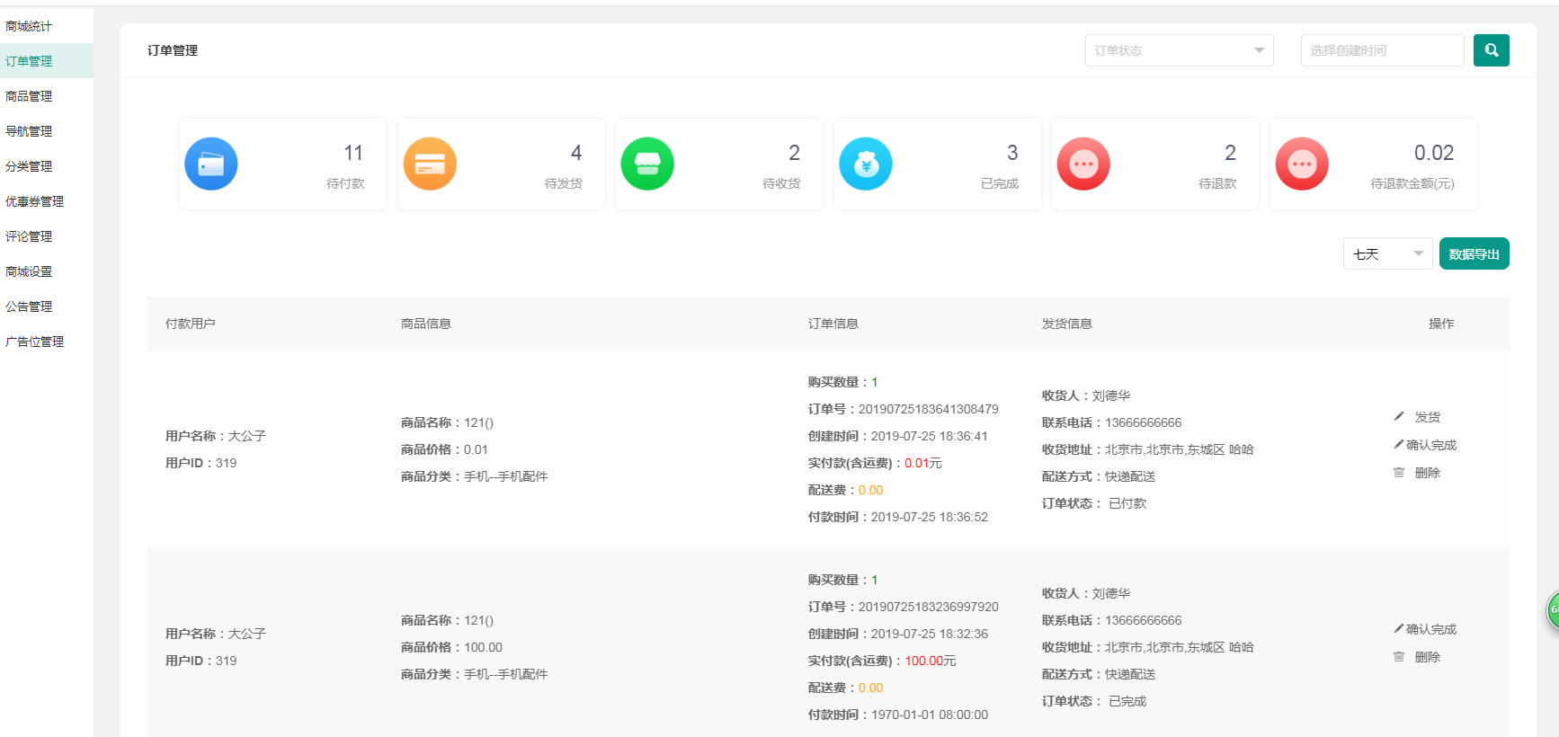
Task: Click the 数据导出 button
Action: pyautogui.click(x=1474, y=254)
